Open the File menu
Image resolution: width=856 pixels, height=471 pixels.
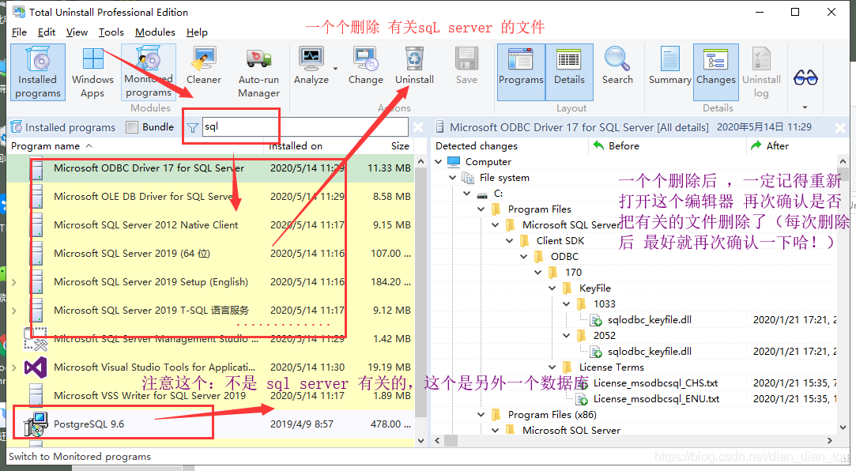tap(19, 32)
